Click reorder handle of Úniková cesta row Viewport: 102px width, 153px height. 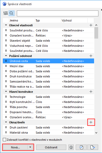6,61
